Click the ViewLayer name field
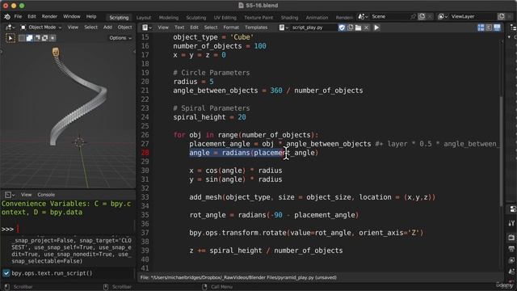 pyautogui.click(x=473, y=16)
